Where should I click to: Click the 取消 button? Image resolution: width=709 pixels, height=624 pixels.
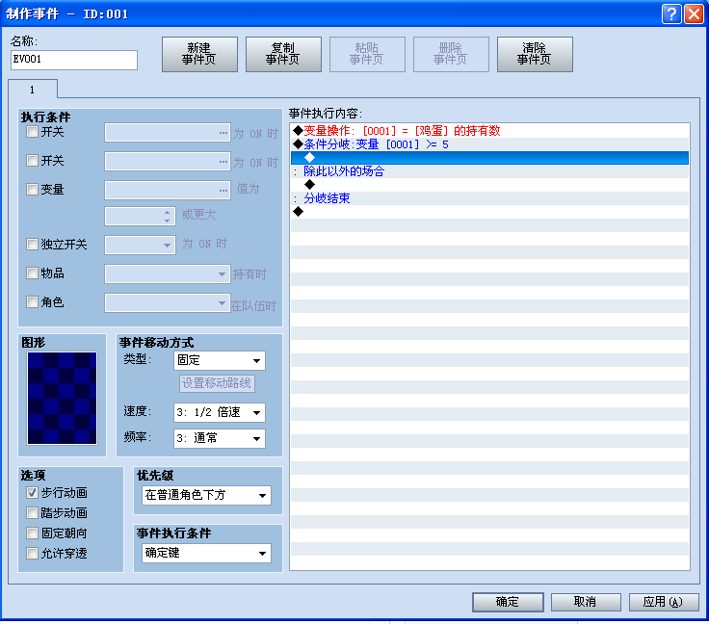click(x=586, y=602)
